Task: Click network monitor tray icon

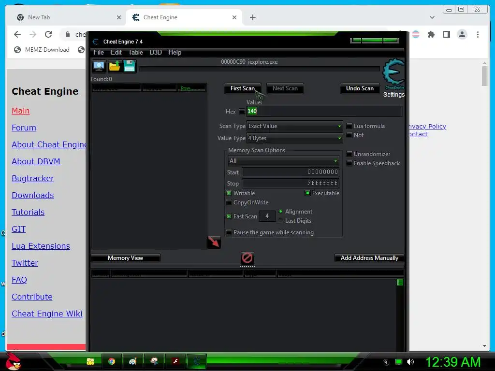Action: pyautogui.click(x=398, y=362)
